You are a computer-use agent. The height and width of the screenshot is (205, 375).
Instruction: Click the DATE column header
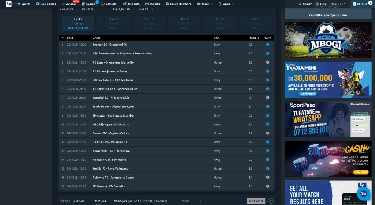pos(70,38)
